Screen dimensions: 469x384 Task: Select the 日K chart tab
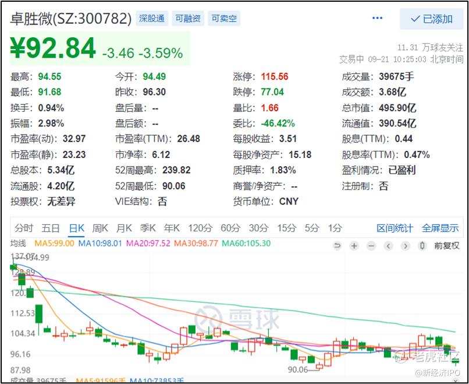pos(77,228)
